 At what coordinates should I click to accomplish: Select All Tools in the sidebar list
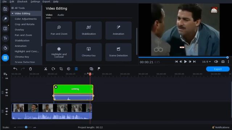coord(20,8)
